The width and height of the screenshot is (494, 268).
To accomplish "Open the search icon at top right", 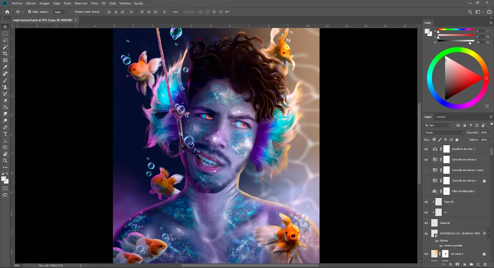I will coord(470,12).
